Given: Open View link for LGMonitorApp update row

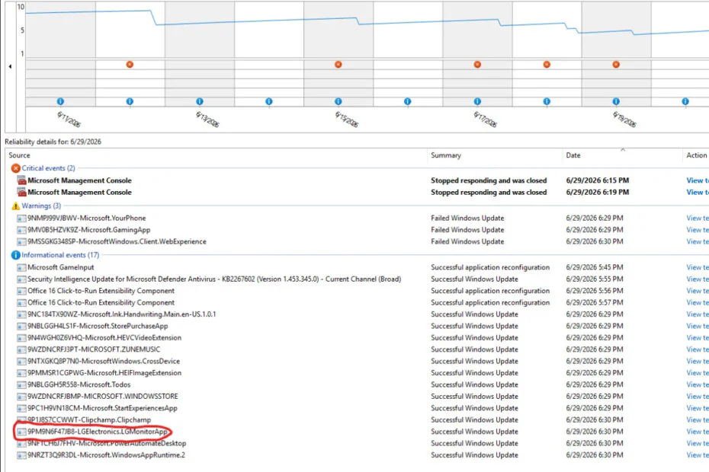Looking at the screenshot, I should point(698,432).
